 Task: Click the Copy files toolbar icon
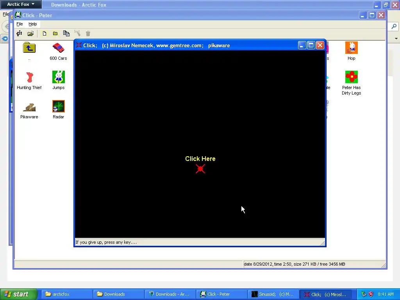66,34
